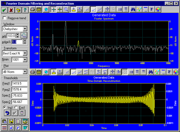Expand the Nmin 1001 dropdown

coord(25,60)
